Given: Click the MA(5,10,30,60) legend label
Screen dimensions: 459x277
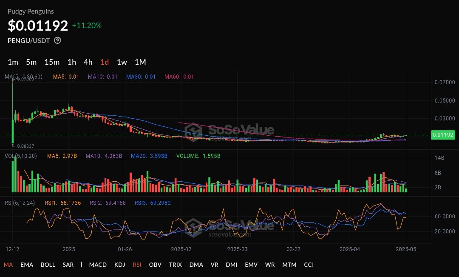Looking at the screenshot, I should coord(23,77).
